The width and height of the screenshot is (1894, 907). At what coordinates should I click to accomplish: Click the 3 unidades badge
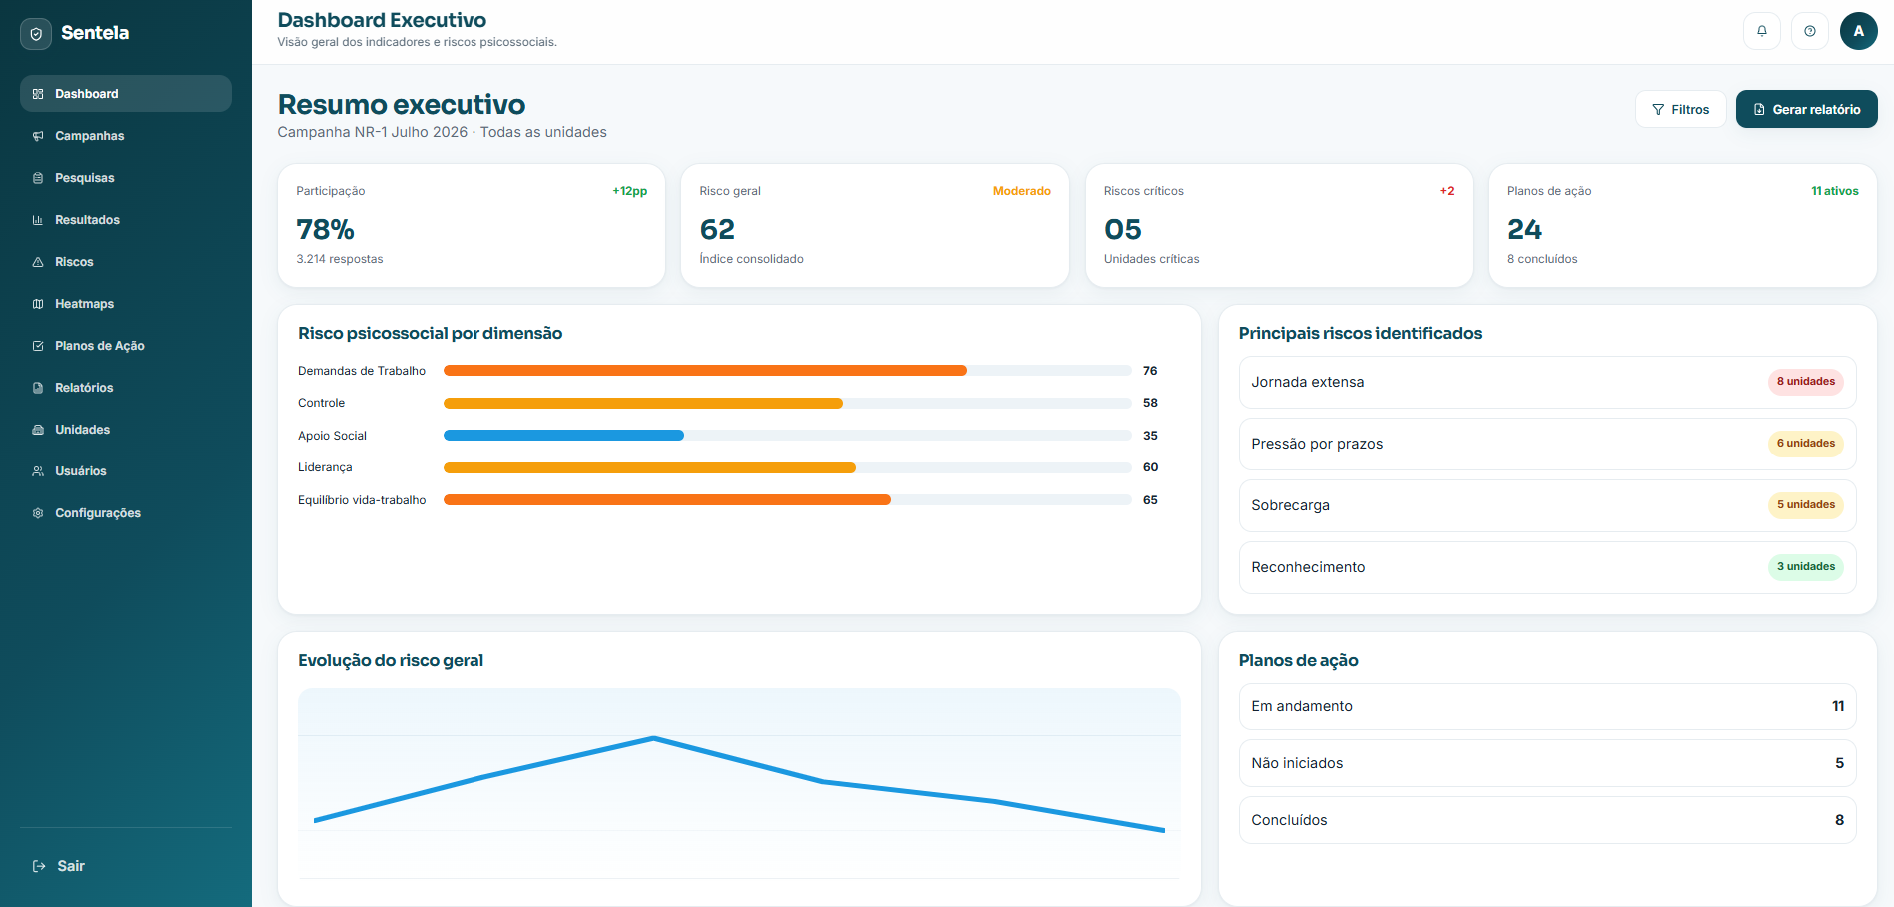coord(1806,567)
